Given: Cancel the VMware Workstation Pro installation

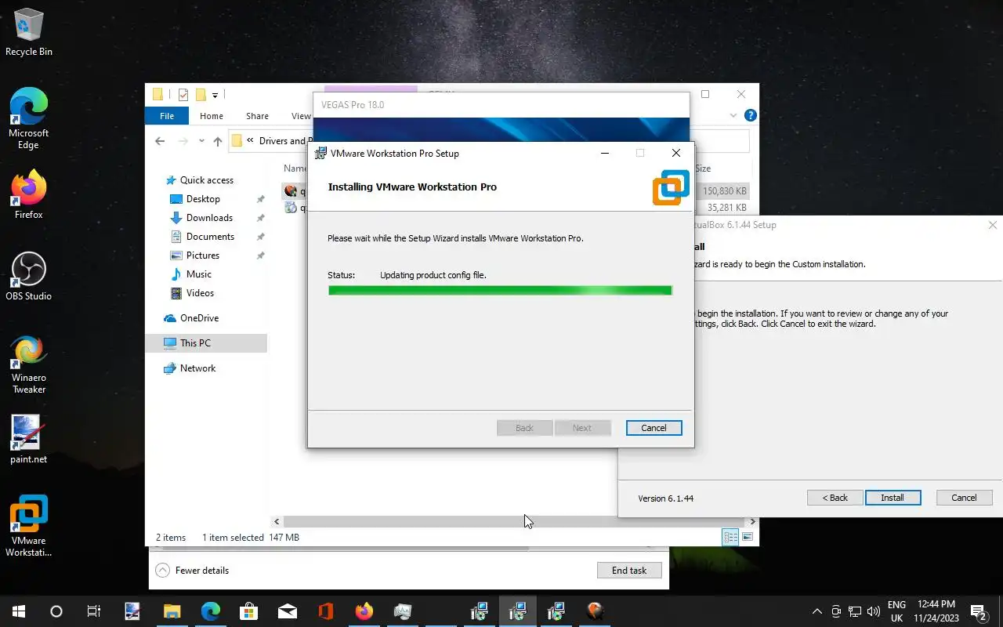Looking at the screenshot, I should click(654, 428).
